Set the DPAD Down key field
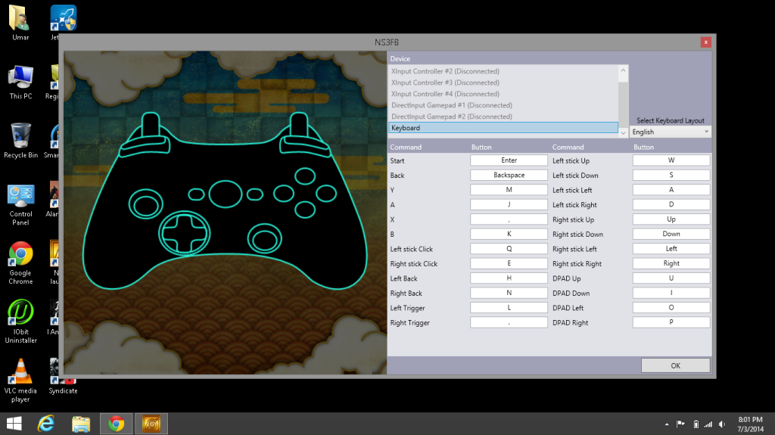Viewport: 775px width, 435px height. click(x=671, y=293)
